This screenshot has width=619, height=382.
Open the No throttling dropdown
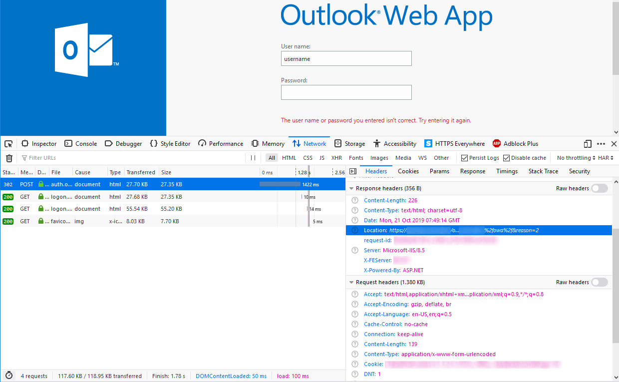click(x=576, y=158)
